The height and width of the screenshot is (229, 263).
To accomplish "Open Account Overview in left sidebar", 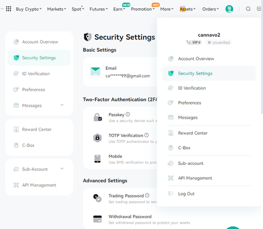I will click(x=39, y=42).
